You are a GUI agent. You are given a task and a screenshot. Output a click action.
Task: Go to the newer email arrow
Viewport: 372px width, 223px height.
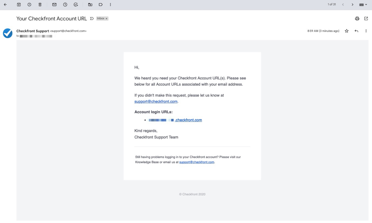[343, 5]
